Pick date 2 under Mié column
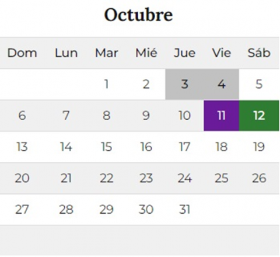 pyautogui.click(x=146, y=84)
